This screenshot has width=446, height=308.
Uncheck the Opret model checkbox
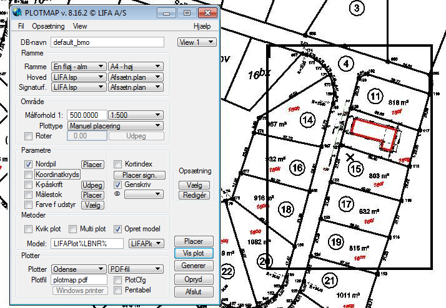(x=117, y=229)
